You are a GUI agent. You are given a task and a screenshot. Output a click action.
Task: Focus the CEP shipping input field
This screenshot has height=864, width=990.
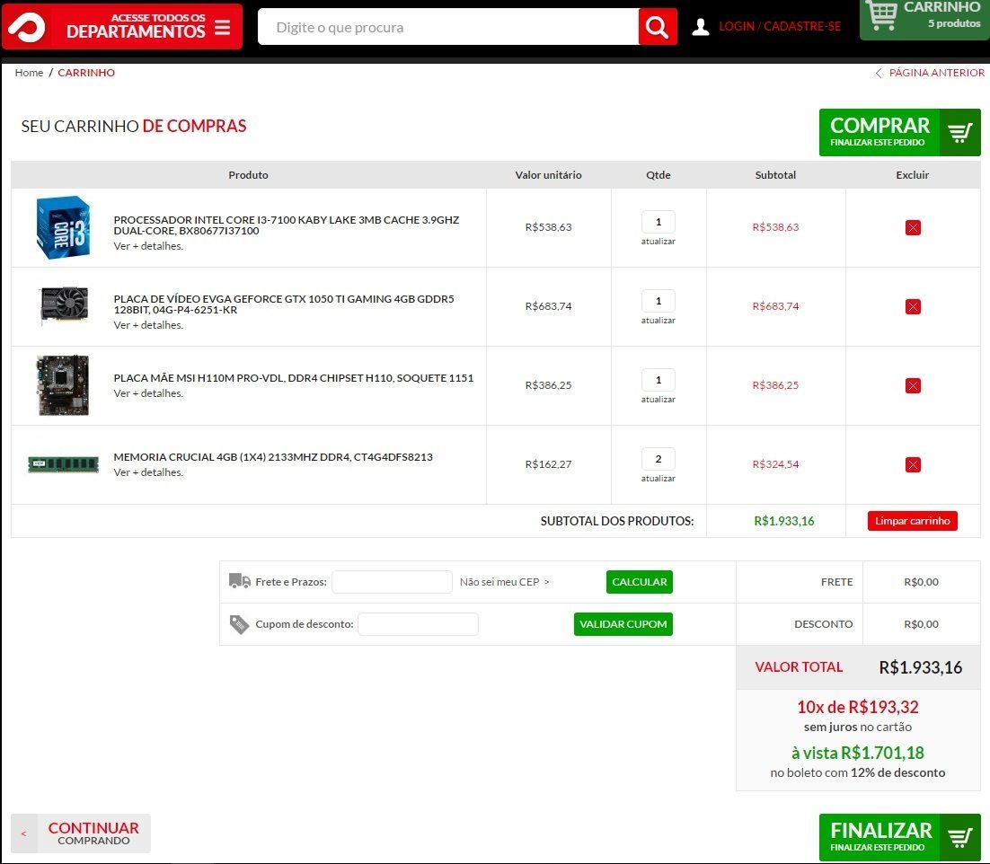coord(392,582)
